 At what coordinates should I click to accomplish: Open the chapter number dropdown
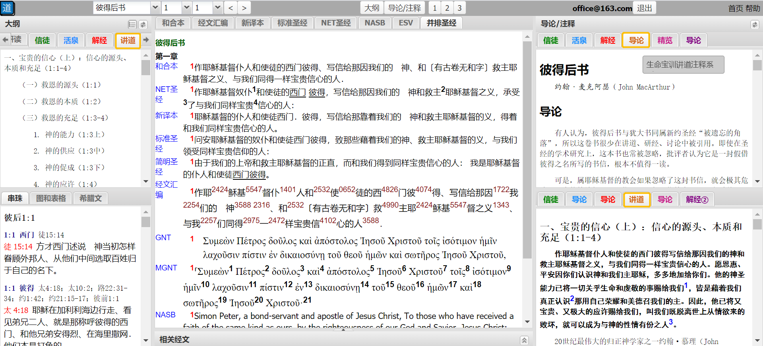[x=186, y=8]
